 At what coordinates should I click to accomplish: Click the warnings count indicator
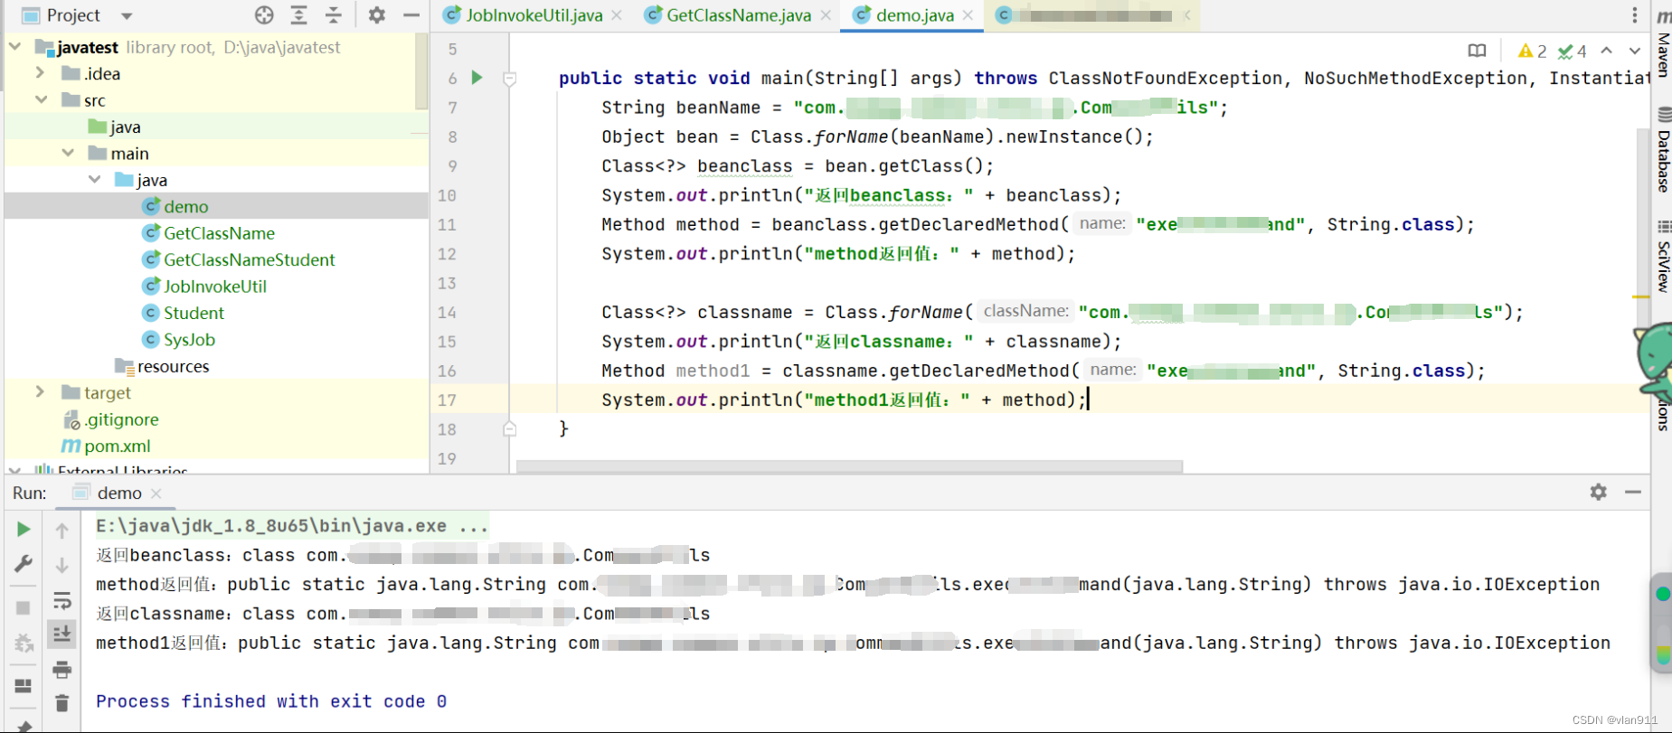point(1532,51)
